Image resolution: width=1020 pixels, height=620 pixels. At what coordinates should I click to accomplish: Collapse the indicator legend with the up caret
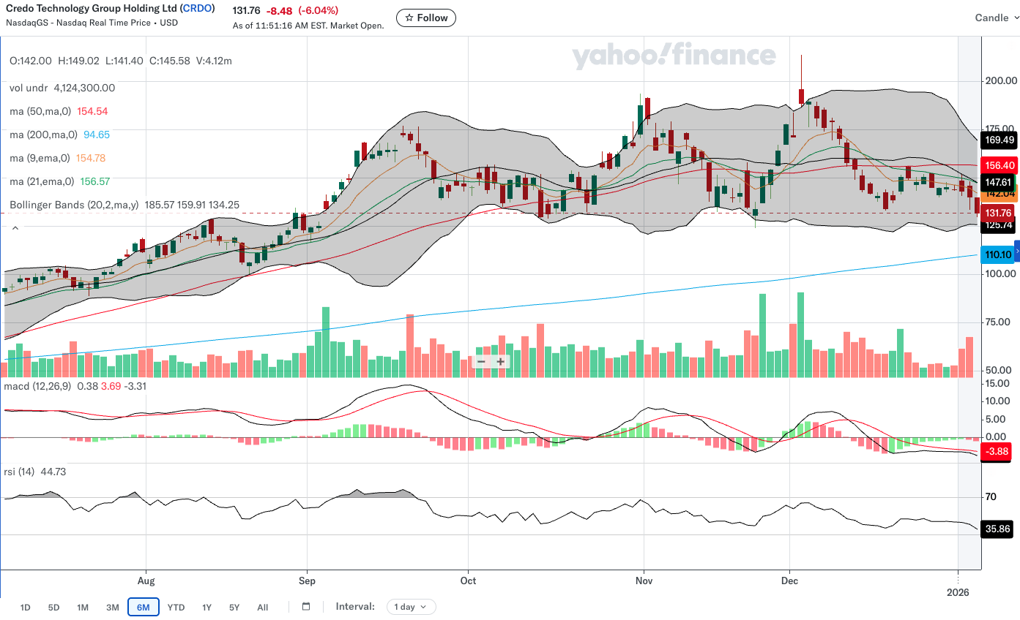pyautogui.click(x=15, y=227)
